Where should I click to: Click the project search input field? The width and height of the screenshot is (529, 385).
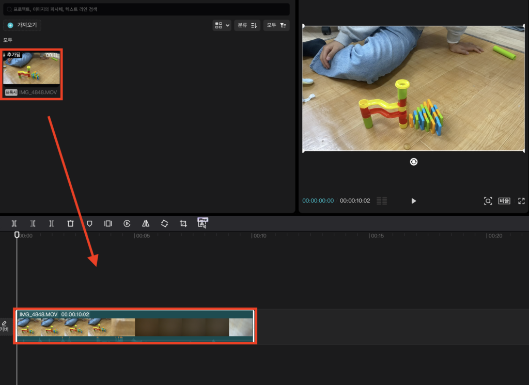[x=146, y=9]
